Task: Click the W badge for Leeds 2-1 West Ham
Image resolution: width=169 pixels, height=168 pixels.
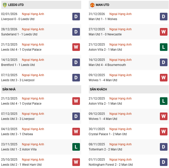Action: pos(76,162)
